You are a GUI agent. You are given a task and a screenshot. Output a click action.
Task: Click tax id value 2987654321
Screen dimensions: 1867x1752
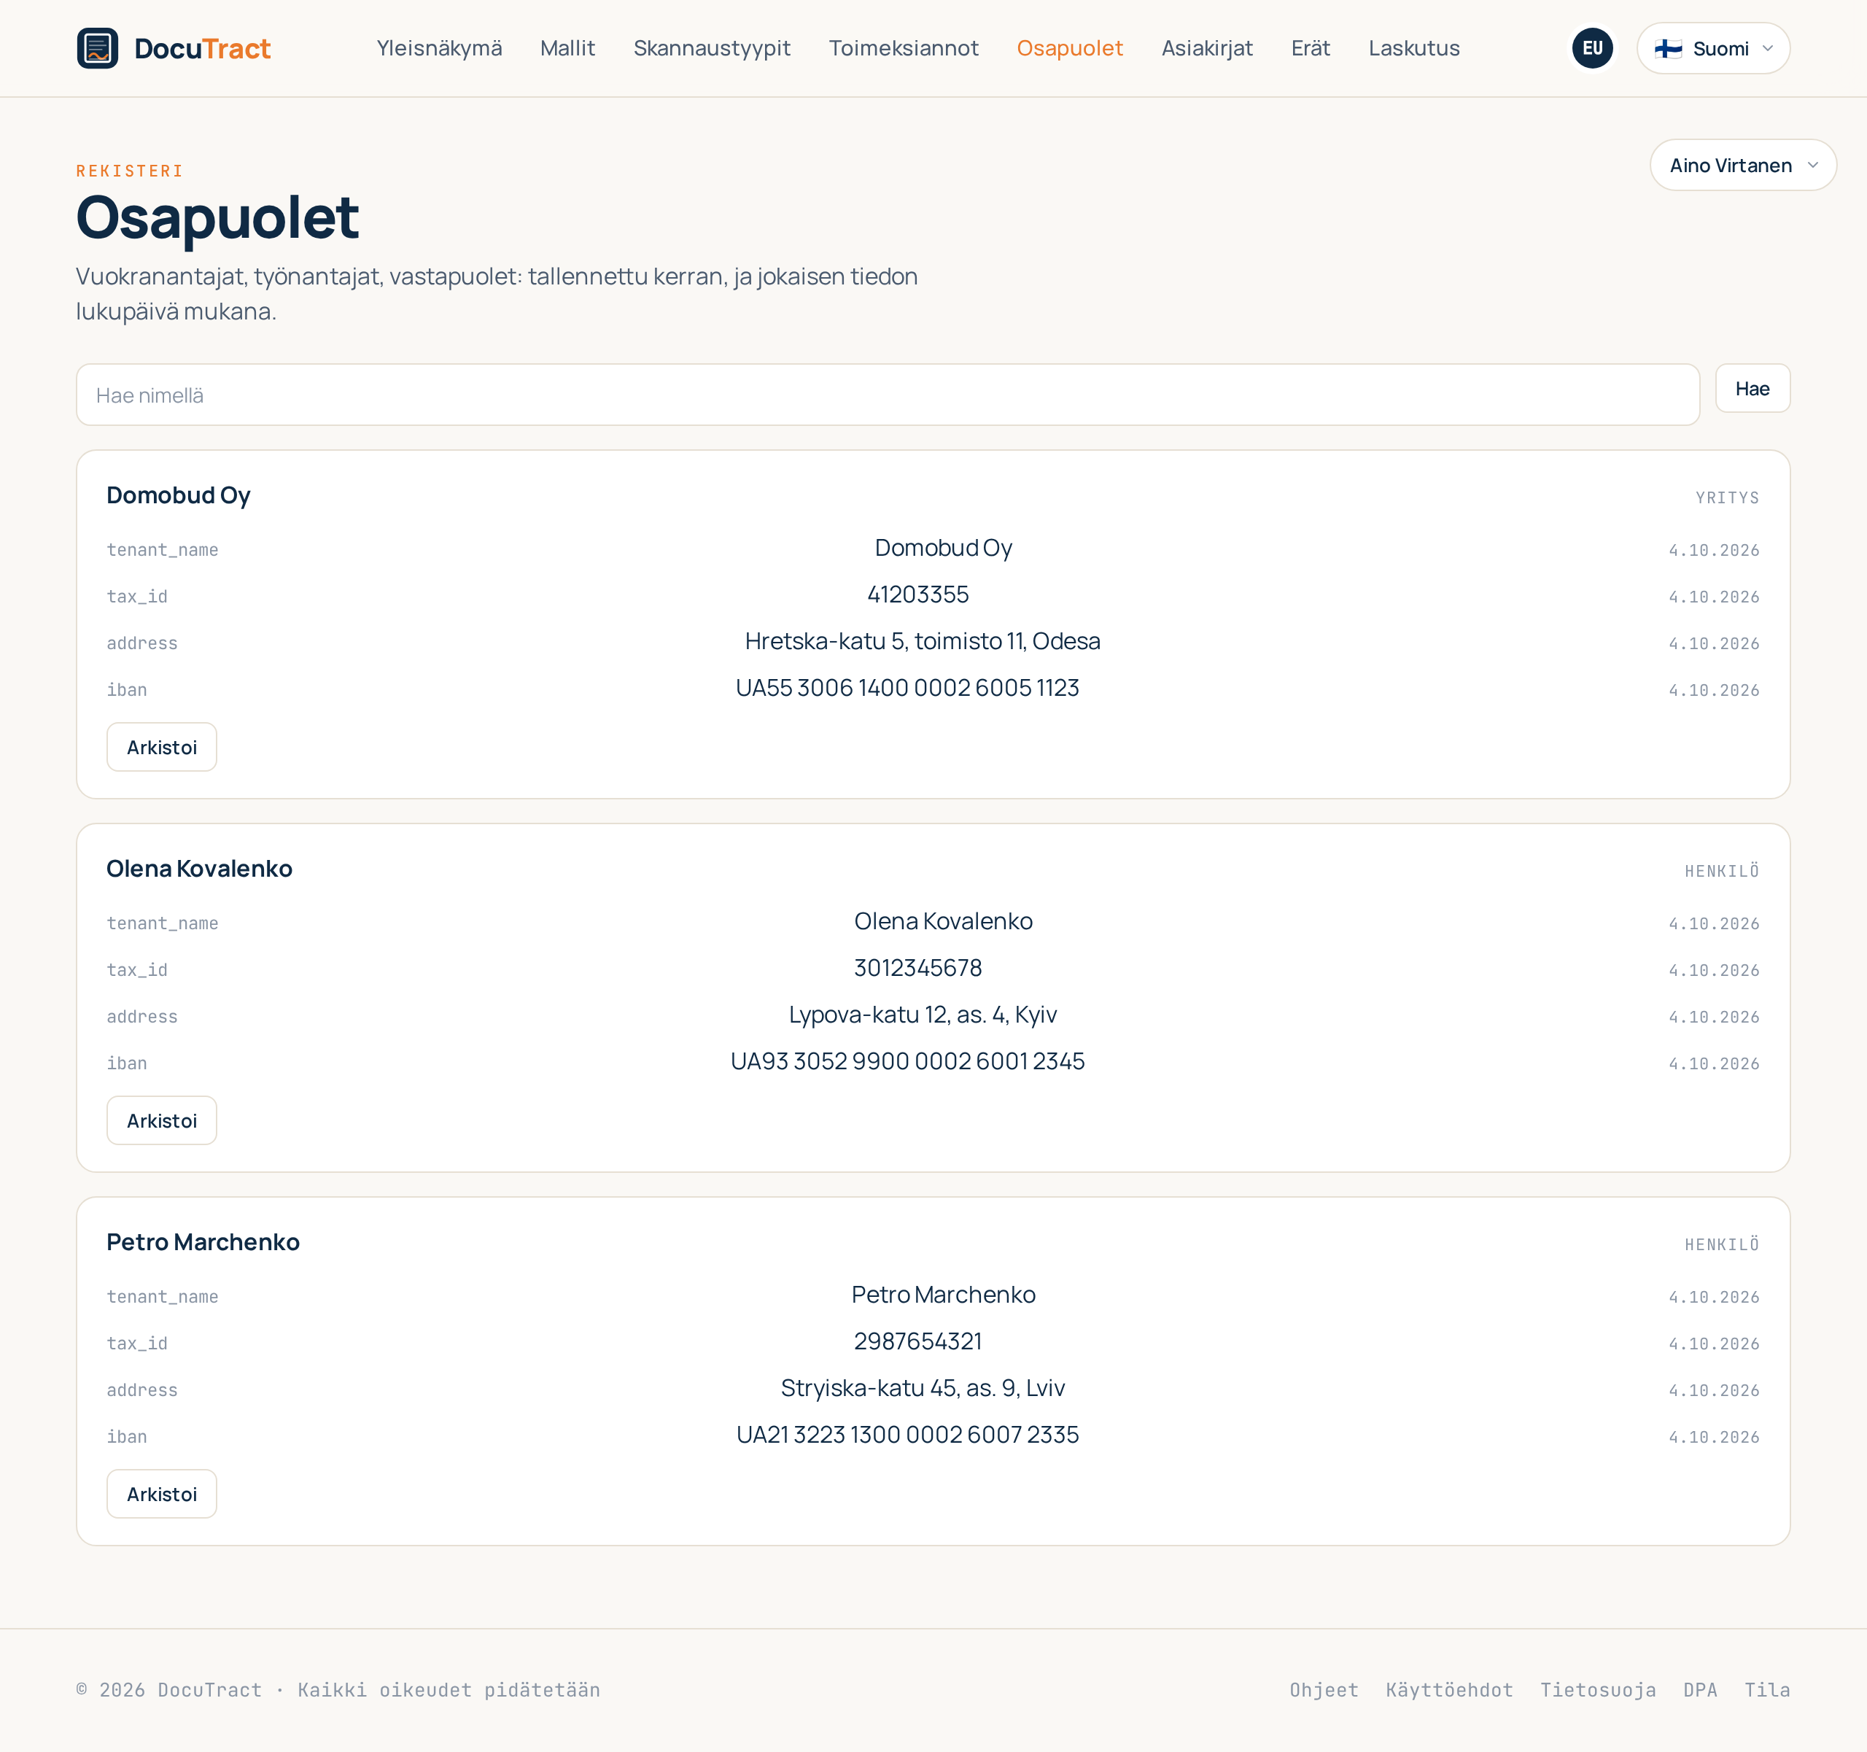click(917, 1341)
